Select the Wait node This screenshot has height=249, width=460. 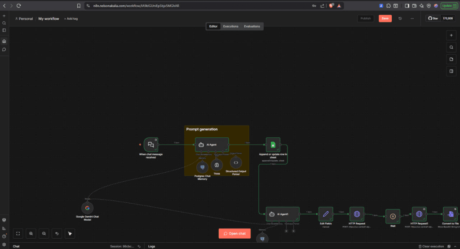coord(393,216)
